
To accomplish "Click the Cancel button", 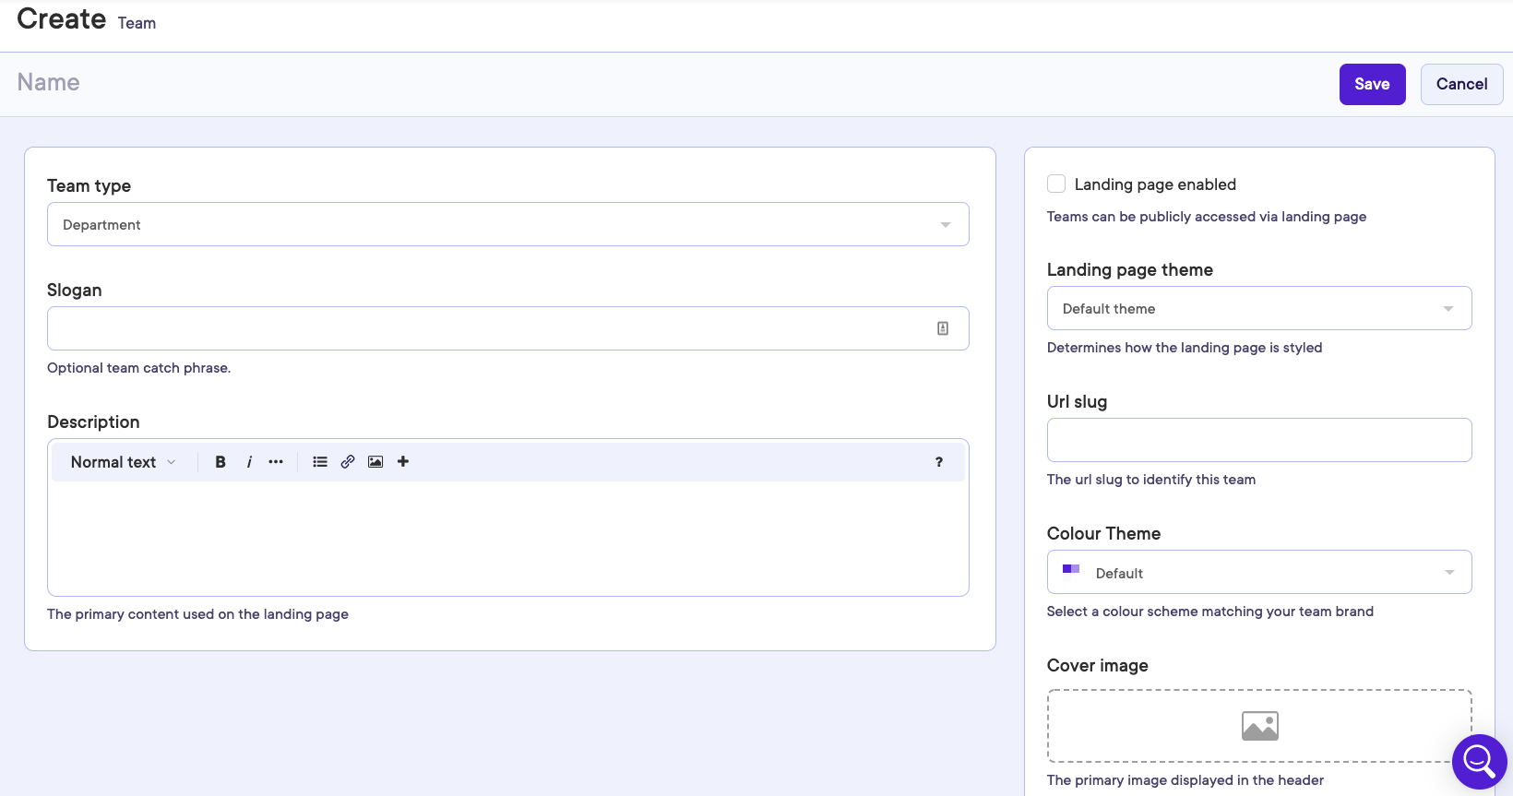I will tap(1461, 84).
